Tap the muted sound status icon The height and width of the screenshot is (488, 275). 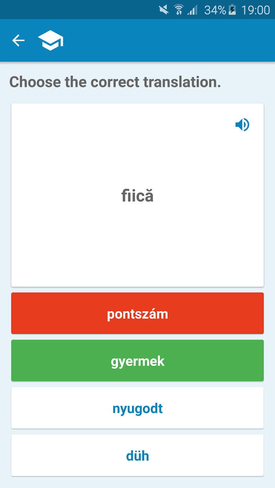tap(164, 9)
